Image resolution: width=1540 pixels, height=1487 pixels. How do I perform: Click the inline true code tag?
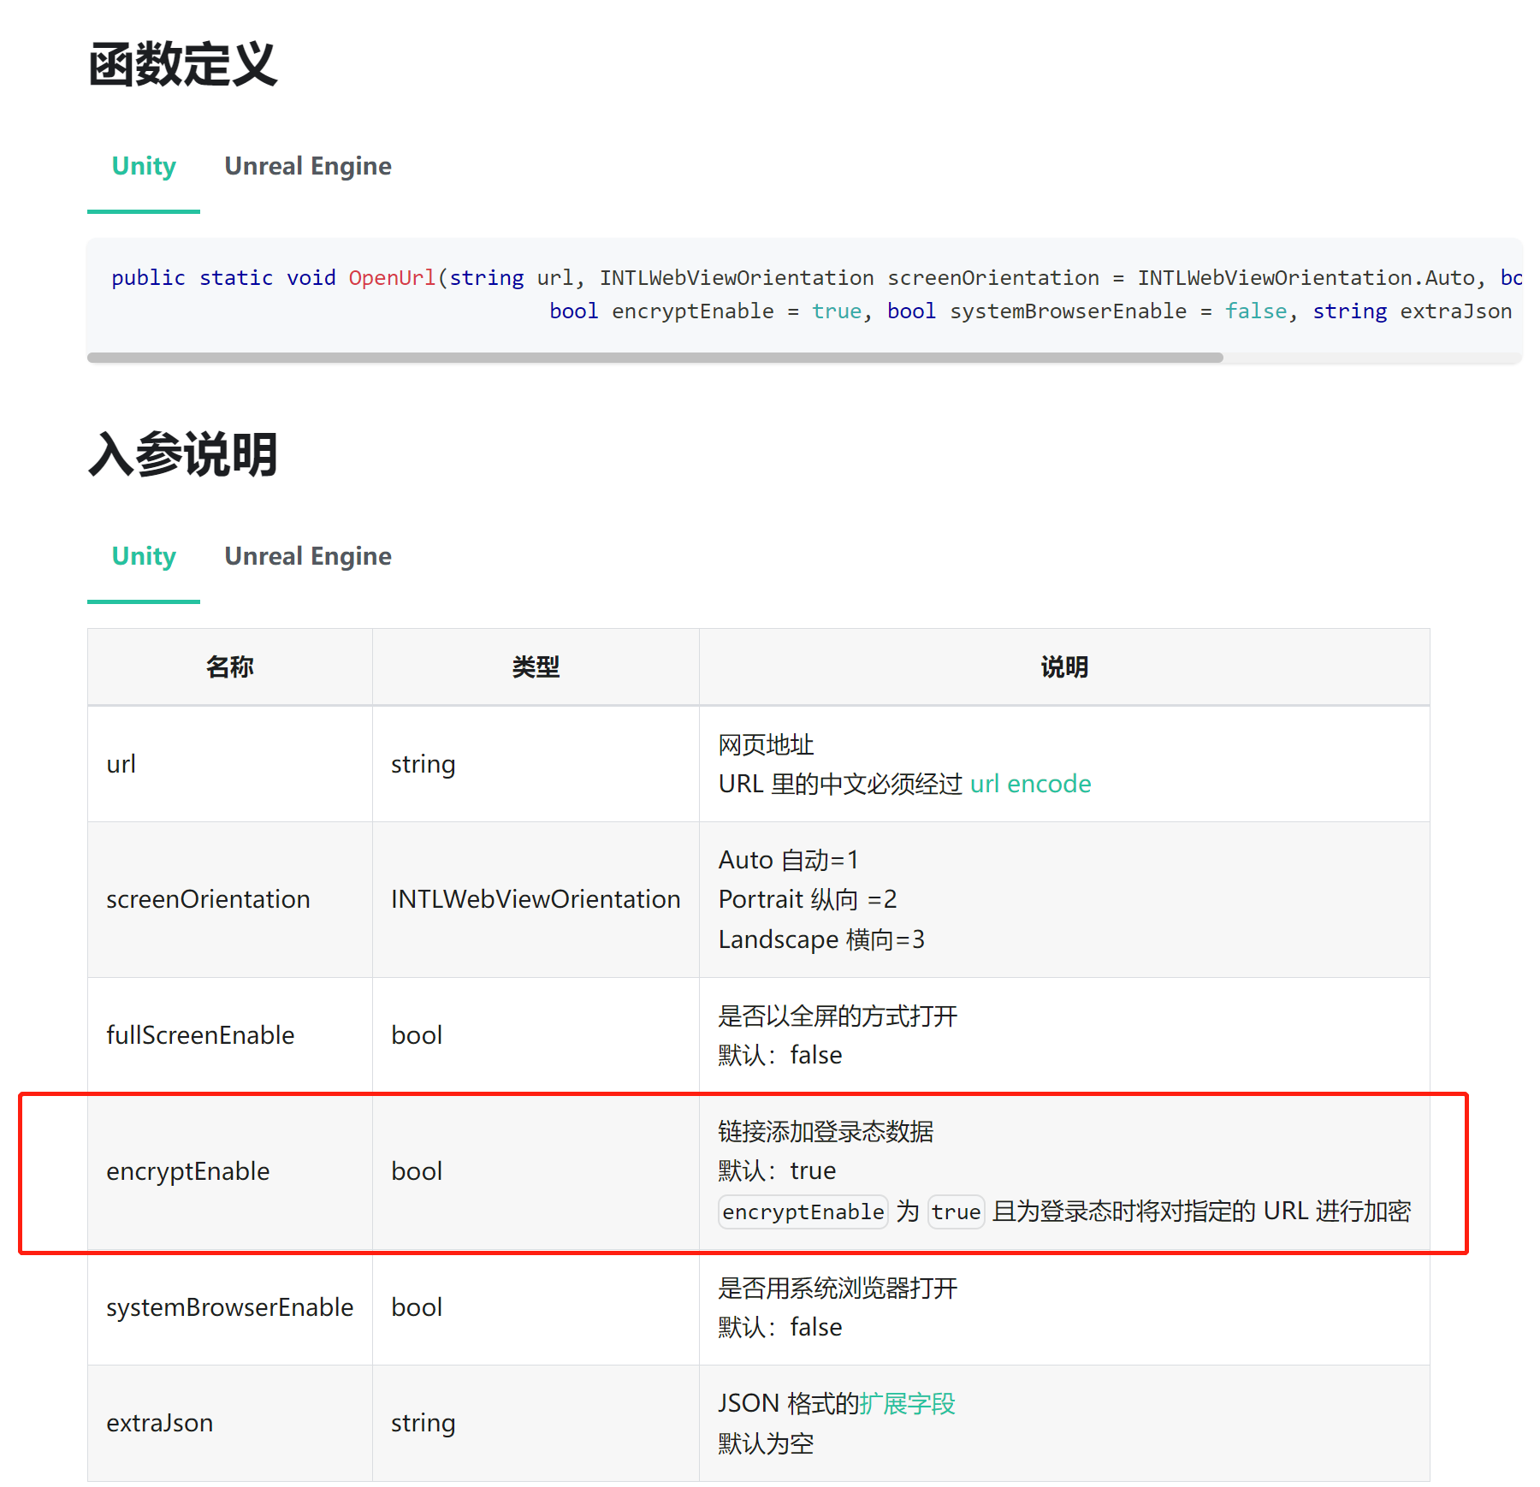[956, 1212]
